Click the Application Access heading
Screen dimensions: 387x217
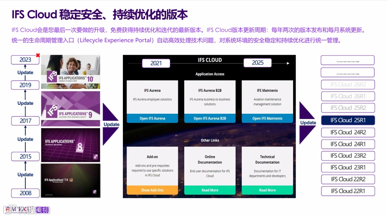(x=210, y=74)
